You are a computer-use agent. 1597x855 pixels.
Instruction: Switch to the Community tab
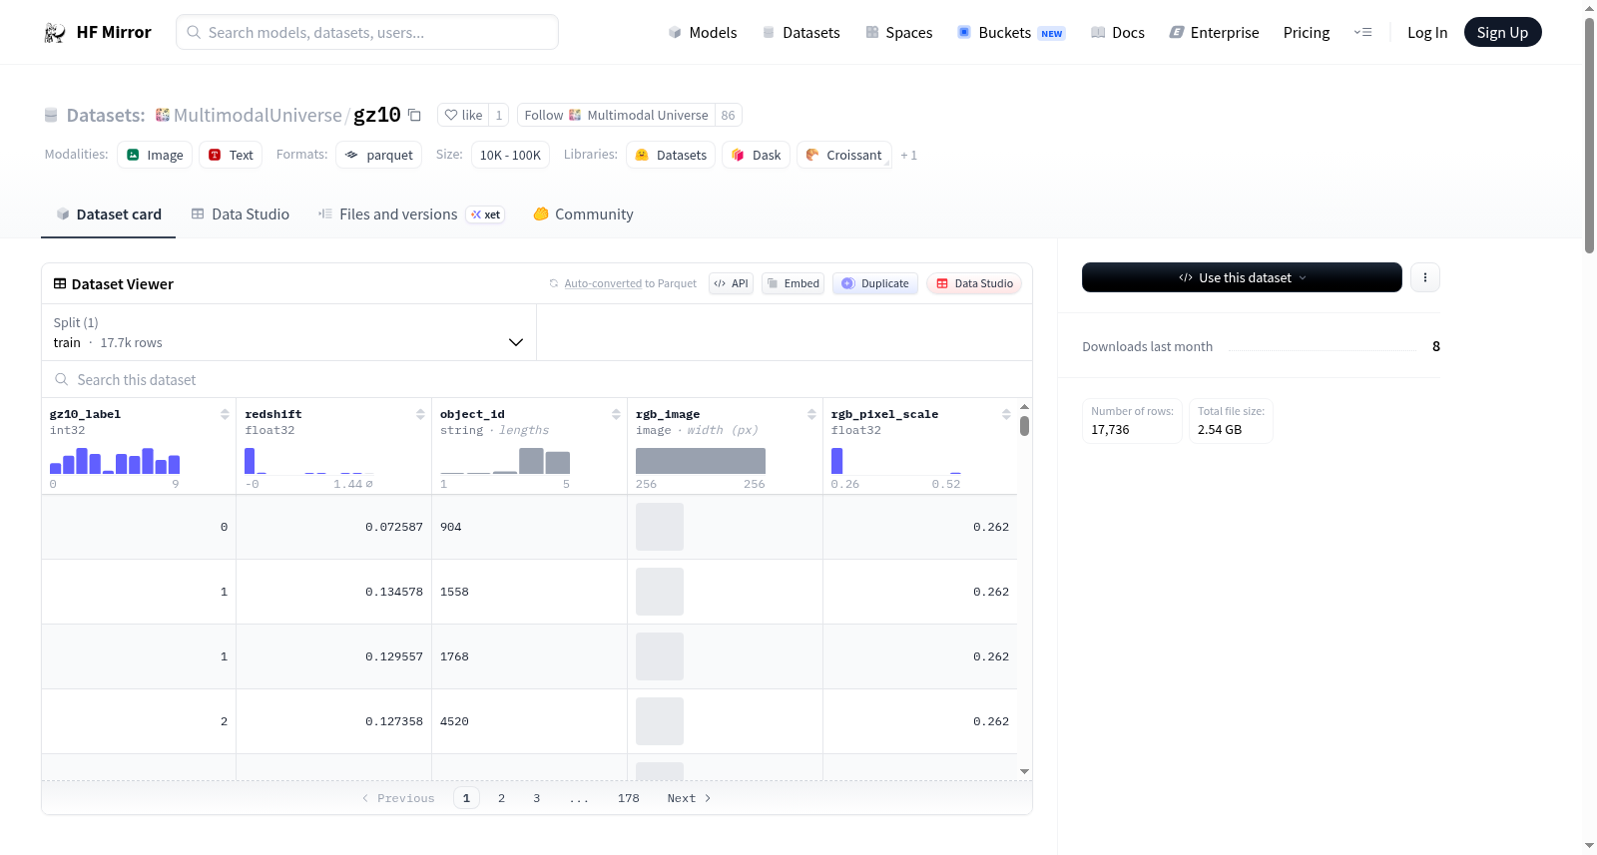click(x=583, y=214)
